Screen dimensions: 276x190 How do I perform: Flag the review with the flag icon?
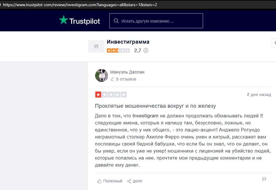point(264,179)
